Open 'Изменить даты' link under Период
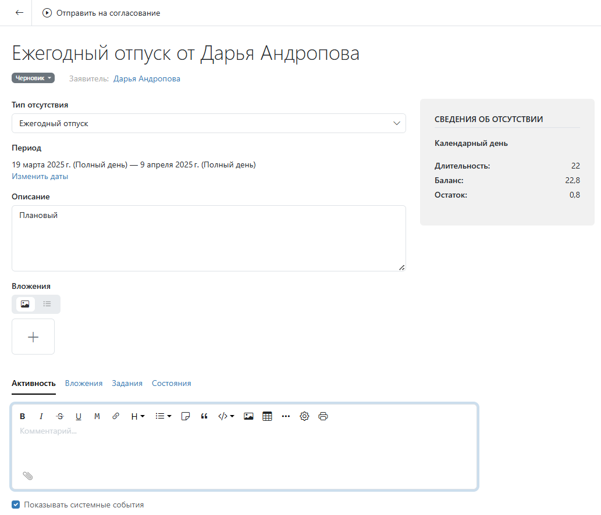601x515 pixels. pyautogui.click(x=40, y=176)
